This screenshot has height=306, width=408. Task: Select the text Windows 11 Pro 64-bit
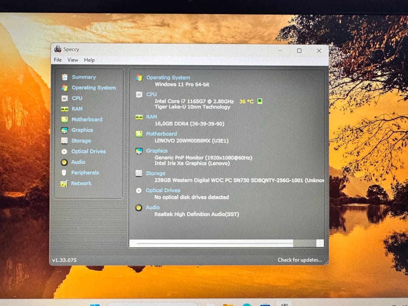182,84
